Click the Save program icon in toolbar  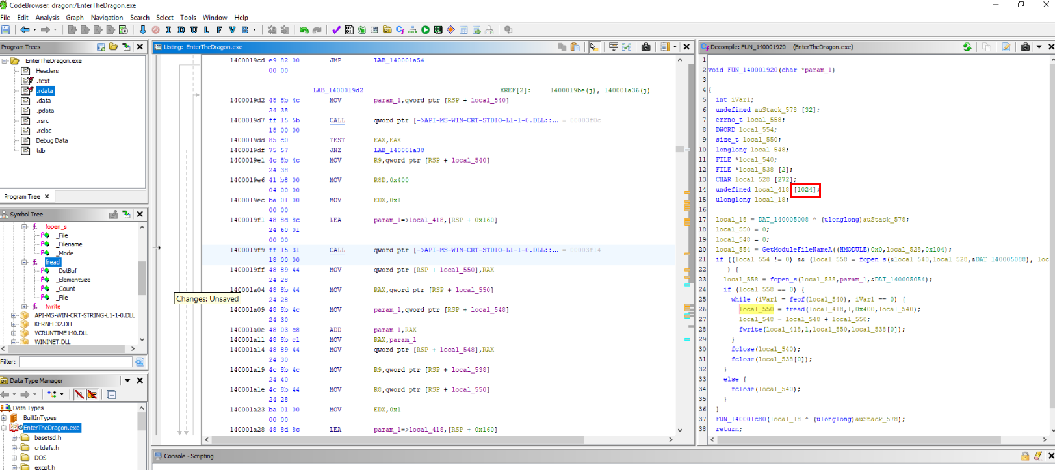(x=6, y=30)
